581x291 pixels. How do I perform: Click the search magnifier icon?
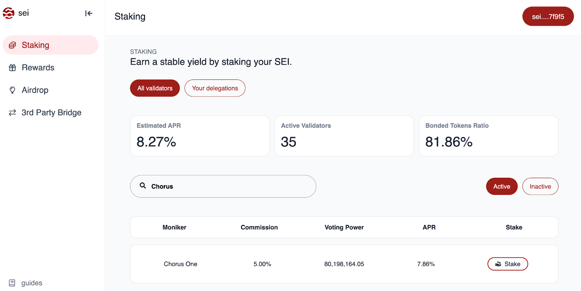(143, 186)
